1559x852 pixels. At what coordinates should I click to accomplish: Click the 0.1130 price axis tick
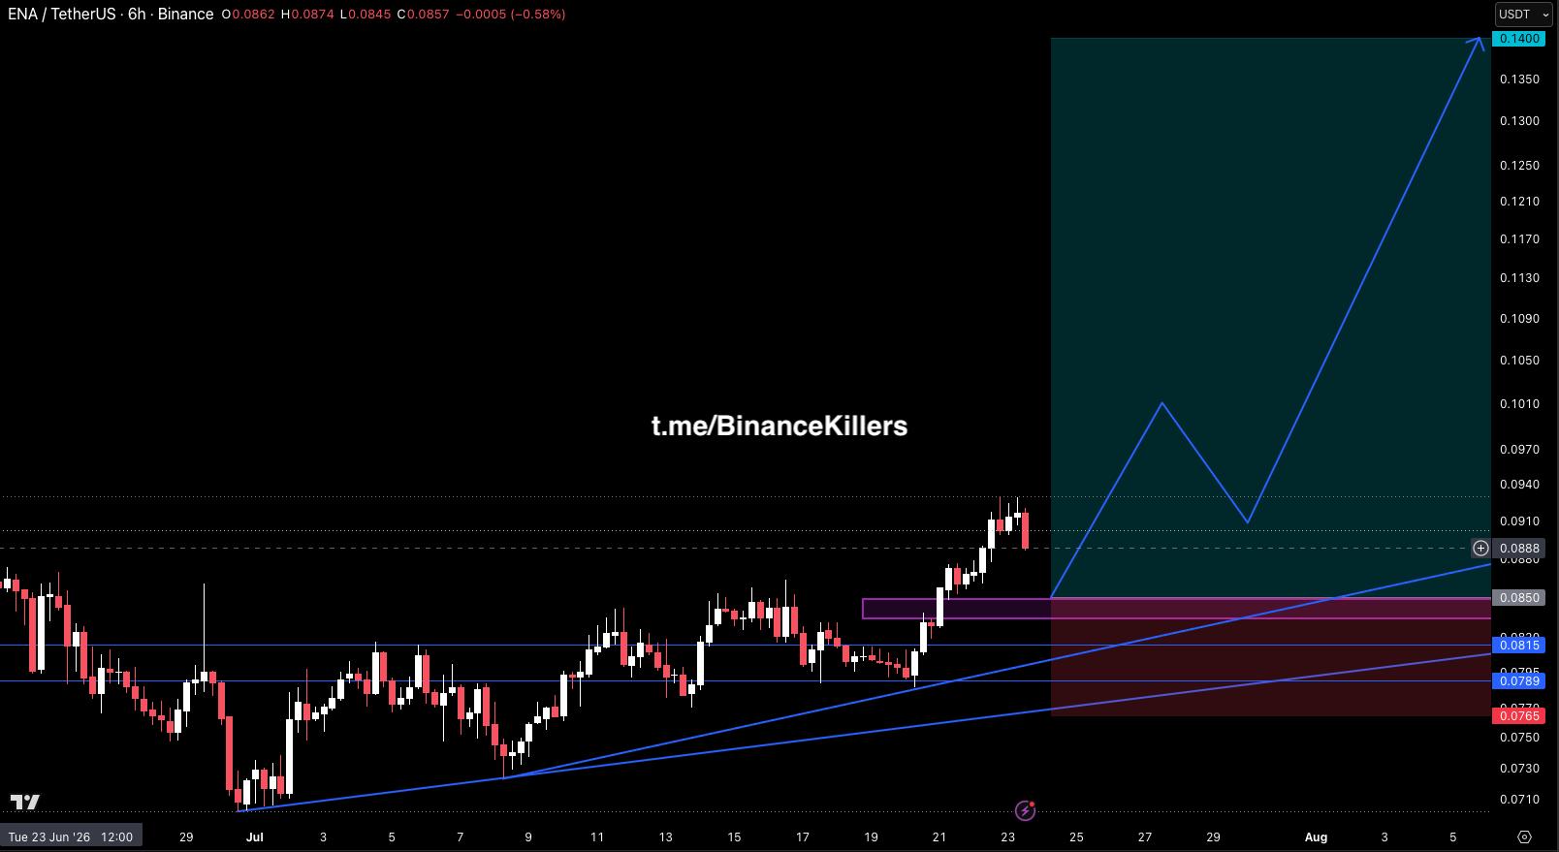(x=1519, y=278)
